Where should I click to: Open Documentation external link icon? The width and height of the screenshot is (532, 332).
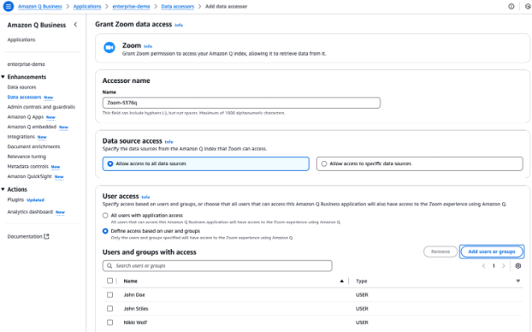(x=47, y=236)
